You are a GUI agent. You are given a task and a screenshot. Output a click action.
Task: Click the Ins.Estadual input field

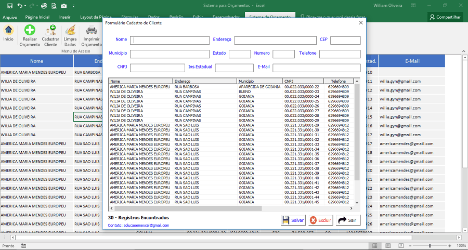click(x=235, y=68)
